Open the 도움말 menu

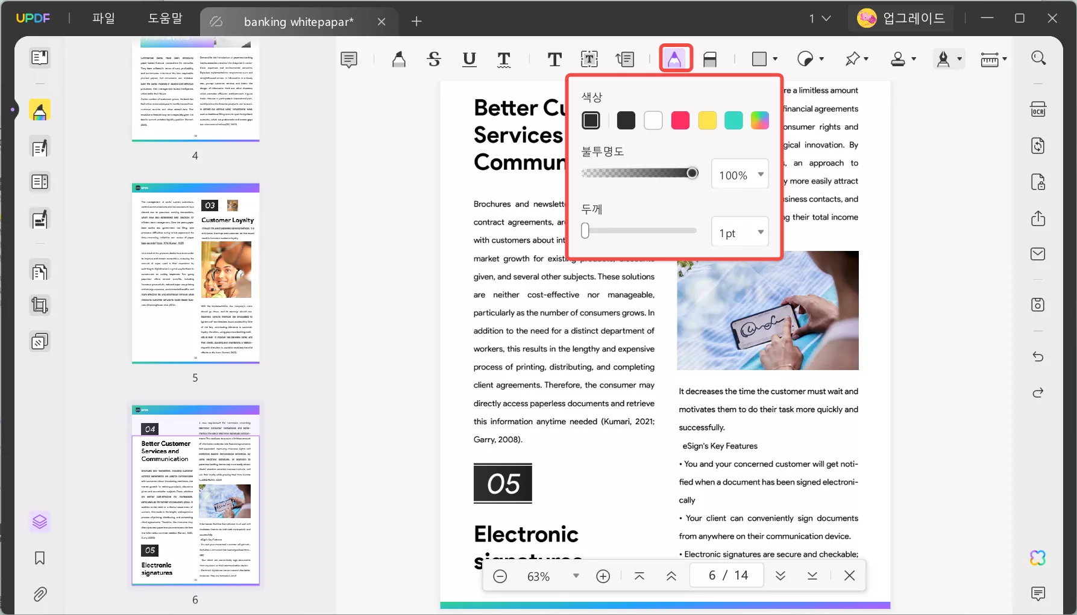[165, 18]
